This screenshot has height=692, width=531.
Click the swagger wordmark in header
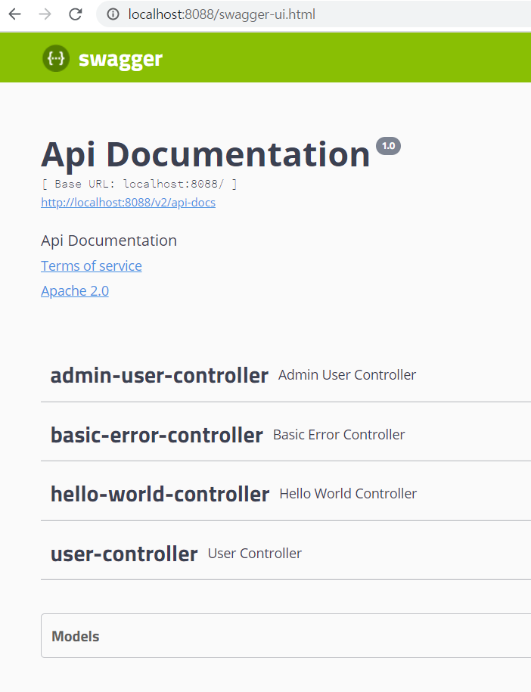click(x=120, y=59)
